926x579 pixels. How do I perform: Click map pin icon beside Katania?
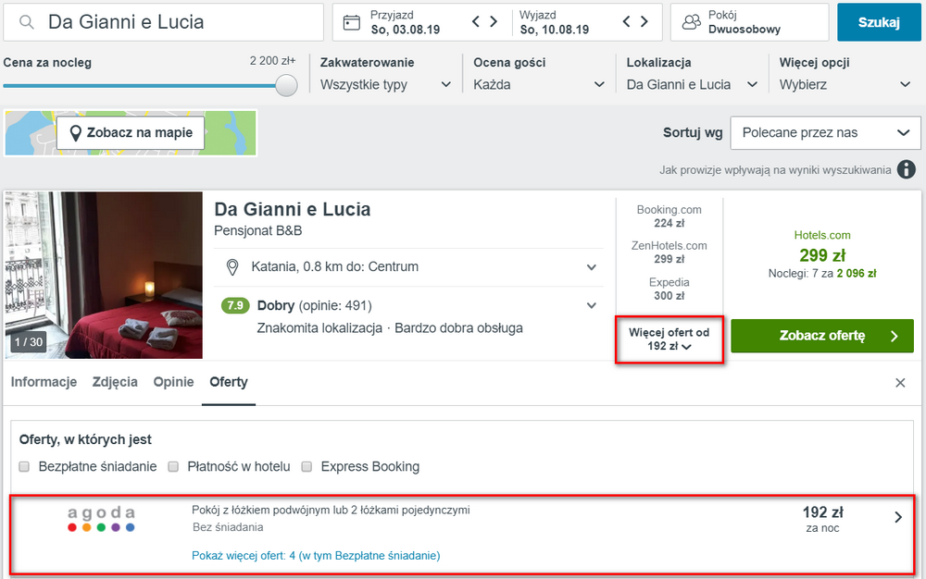(x=232, y=267)
